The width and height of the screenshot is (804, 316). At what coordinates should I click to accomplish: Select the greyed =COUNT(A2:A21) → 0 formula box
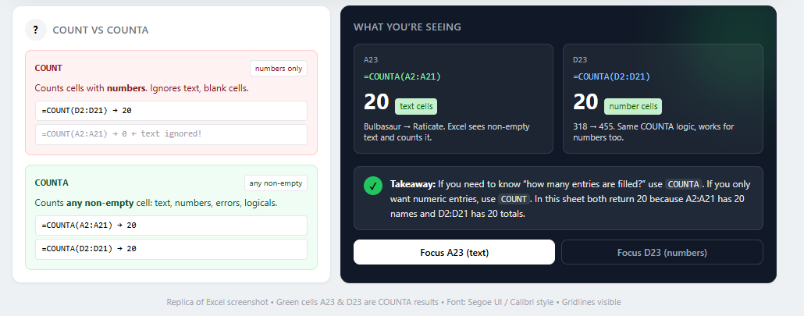[171, 134]
